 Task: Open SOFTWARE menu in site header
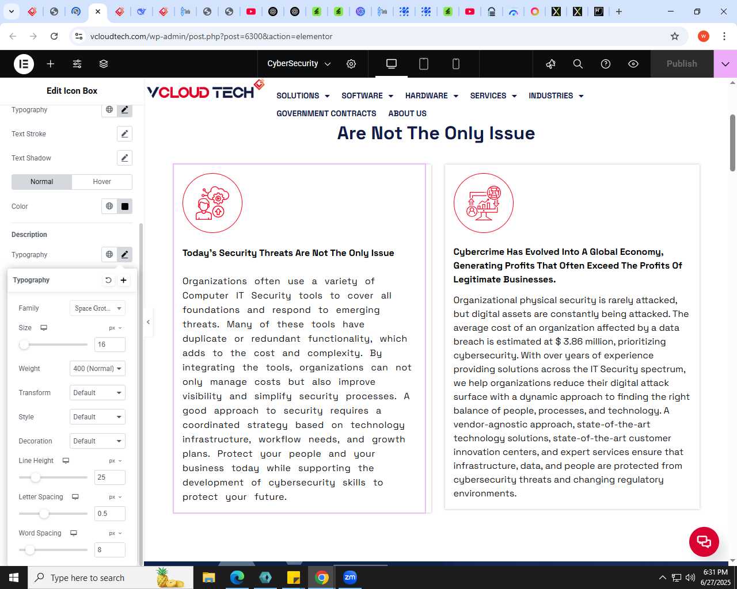click(367, 96)
